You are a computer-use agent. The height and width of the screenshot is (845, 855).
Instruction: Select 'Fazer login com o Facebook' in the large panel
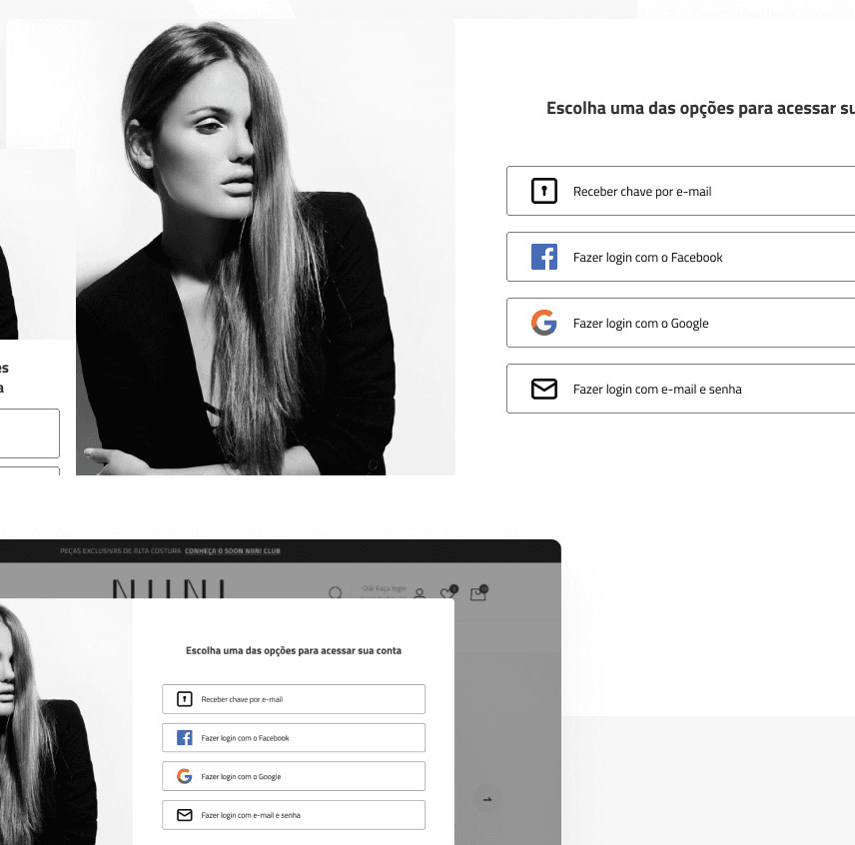(680, 257)
